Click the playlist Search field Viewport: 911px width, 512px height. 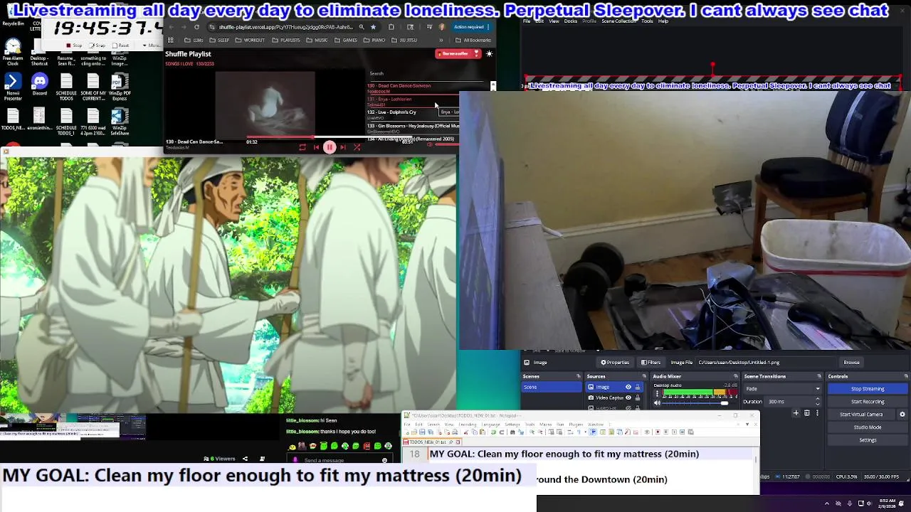(x=427, y=73)
